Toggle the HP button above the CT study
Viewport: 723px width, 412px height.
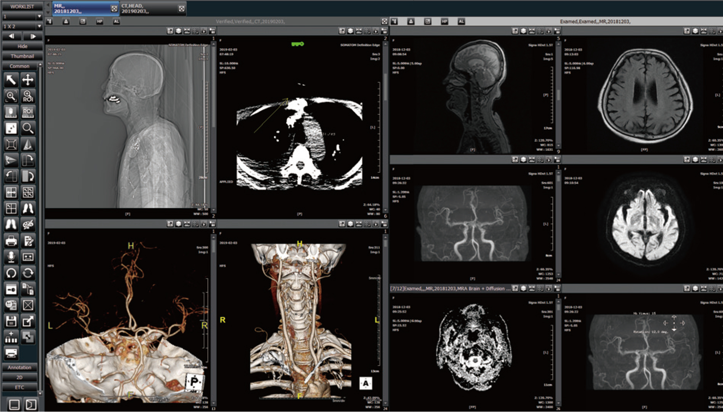[100, 21]
